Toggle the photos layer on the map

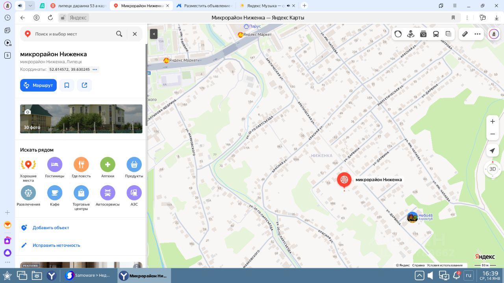tap(423, 34)
